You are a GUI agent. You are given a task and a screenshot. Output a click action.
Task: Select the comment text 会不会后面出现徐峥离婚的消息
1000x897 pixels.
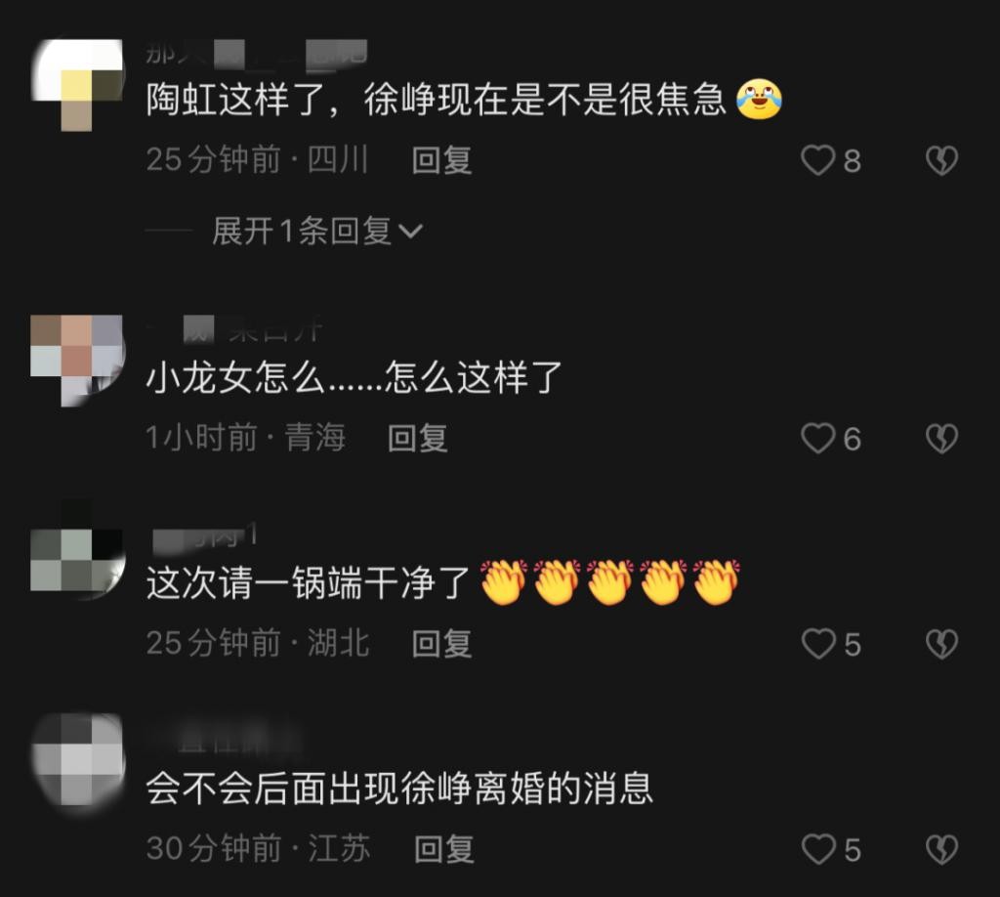pos(399,789)
